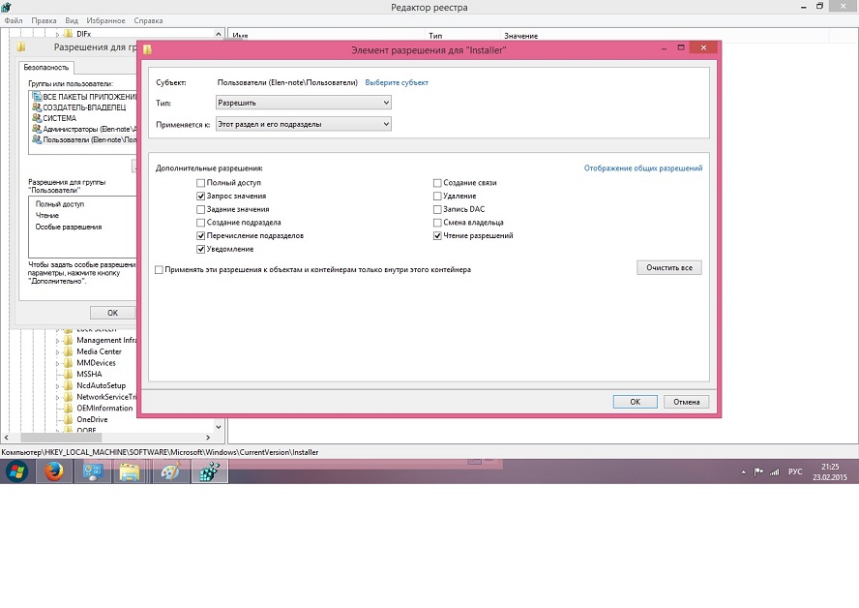
Task: Click the Очистить все button
Action: coord(668,267)
